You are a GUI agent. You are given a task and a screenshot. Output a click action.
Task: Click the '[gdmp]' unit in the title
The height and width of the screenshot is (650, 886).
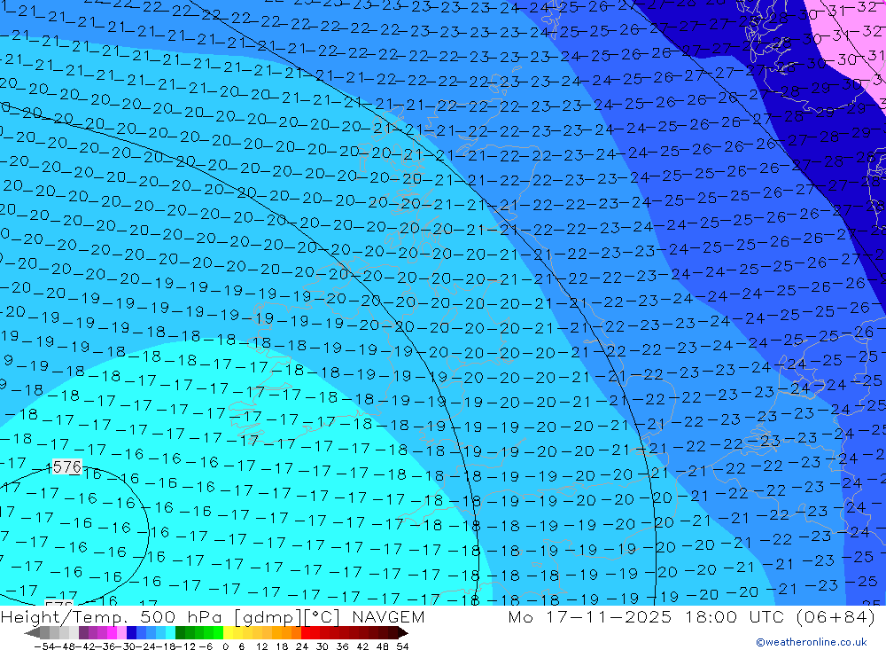pyautogui.click(x=268, y=616)
